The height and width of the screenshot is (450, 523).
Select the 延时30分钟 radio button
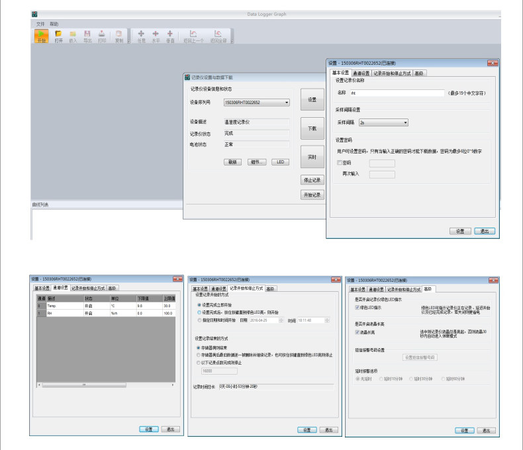coord(411,379)
